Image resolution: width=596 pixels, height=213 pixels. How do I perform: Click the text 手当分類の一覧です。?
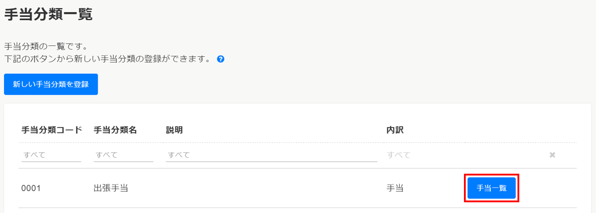click(46, 46)
